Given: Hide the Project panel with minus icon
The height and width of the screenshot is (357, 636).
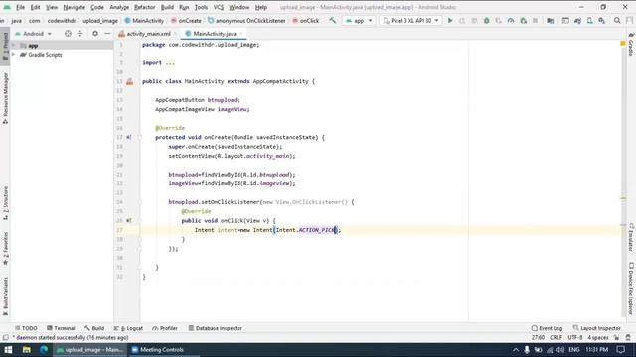Looking at the screenshot, I should pyautogui.click(x=107, y=34).
